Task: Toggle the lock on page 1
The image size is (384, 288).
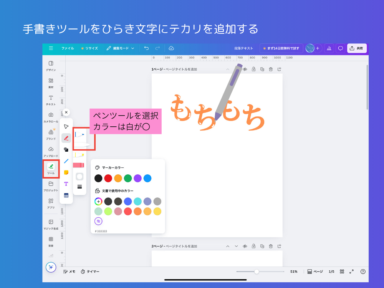Action: (x=253, y=69)
